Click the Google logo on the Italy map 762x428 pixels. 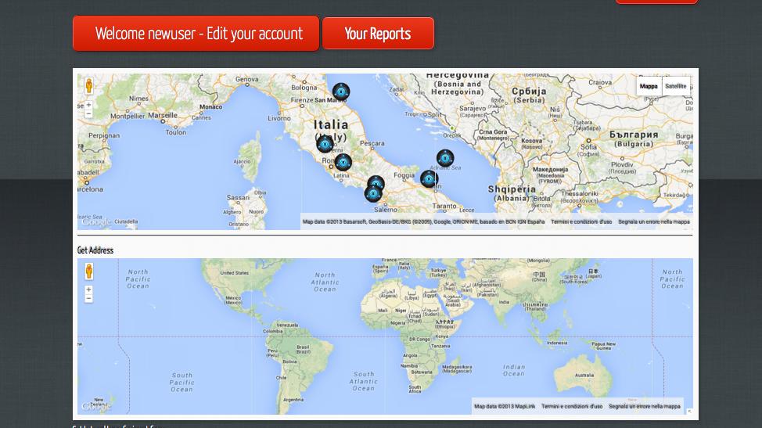pos(96,222)
